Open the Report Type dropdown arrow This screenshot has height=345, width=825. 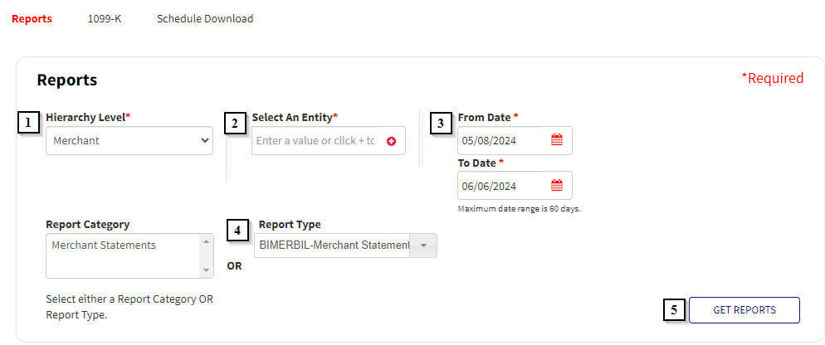click(x=423, y=245)
